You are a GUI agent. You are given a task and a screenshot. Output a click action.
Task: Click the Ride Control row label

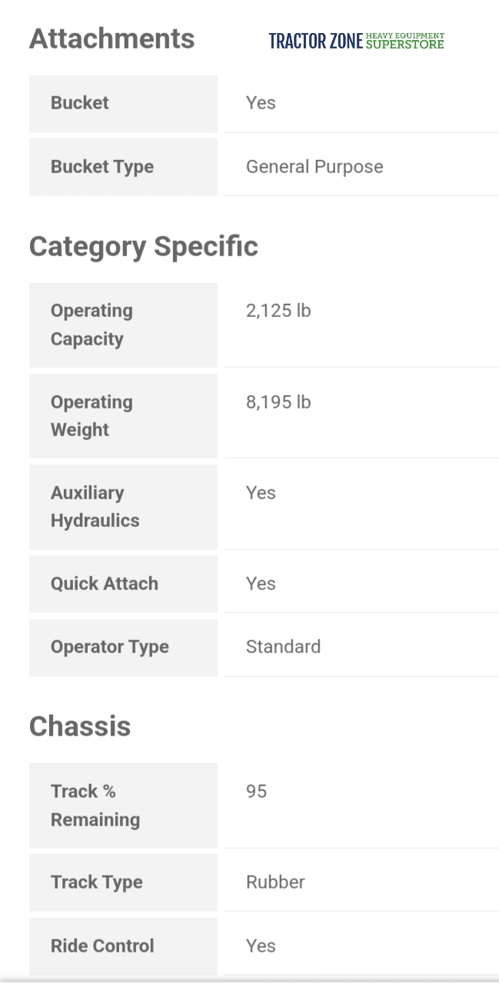pyautogui.click(x=102, y=946)
